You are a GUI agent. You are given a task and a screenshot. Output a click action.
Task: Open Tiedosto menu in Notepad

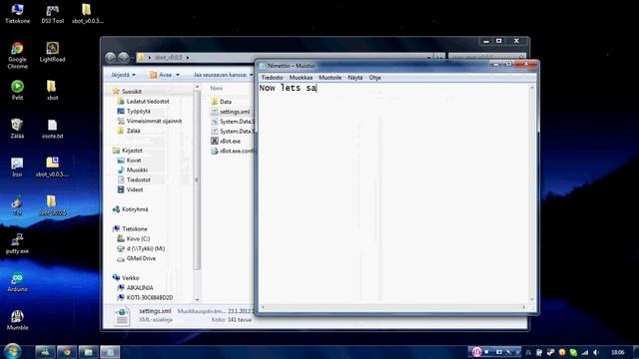click(x=272, y=78)
